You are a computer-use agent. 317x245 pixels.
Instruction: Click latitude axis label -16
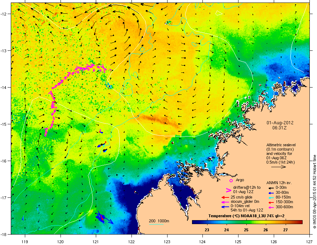(x=4, y=161)
